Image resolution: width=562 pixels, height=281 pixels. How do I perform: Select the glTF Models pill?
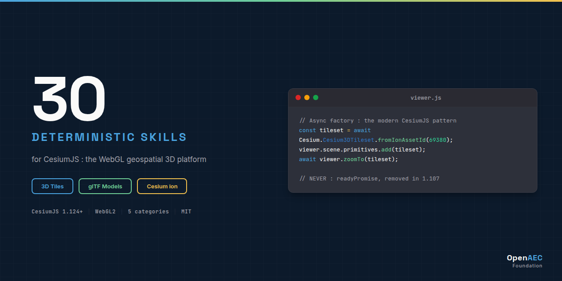[105, 186]
